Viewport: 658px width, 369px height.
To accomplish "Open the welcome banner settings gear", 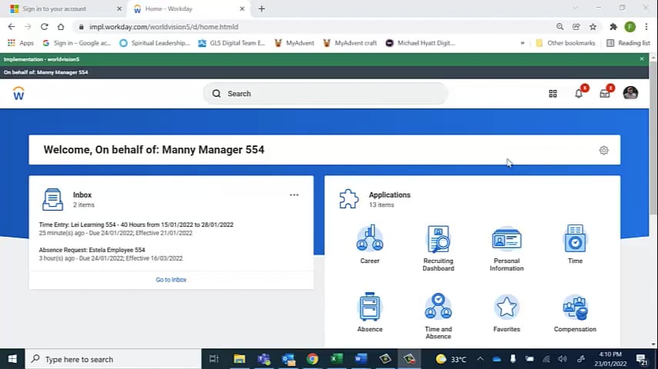I will 603,150.
